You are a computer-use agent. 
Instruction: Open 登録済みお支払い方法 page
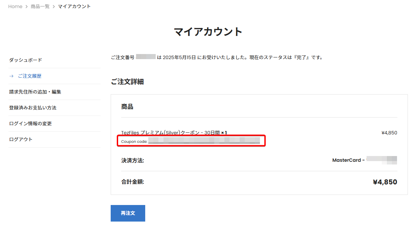tap(33, 108)
